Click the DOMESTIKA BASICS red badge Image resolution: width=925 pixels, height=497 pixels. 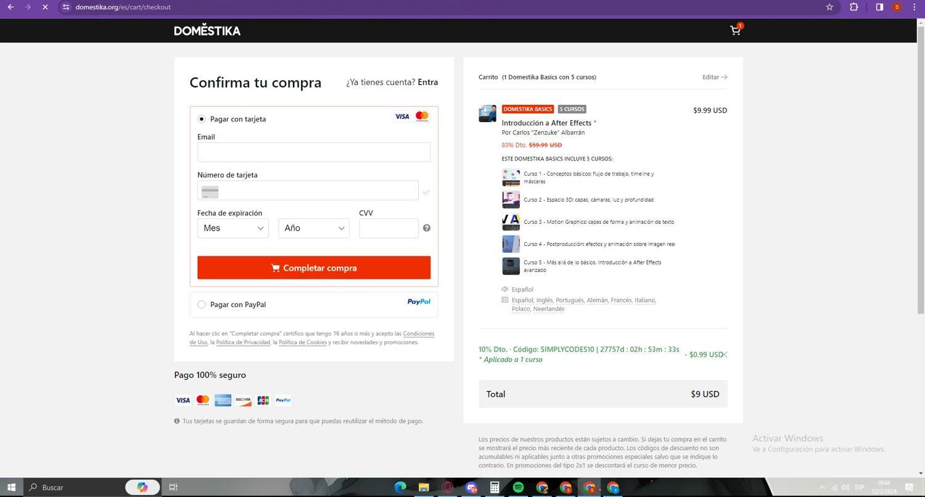click(528, 109)
